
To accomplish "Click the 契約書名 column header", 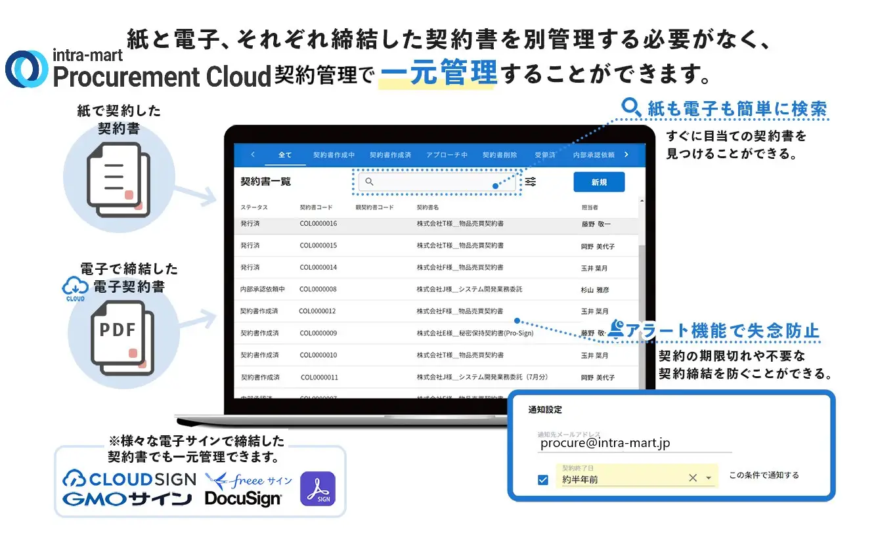I will tap(428, 207).
